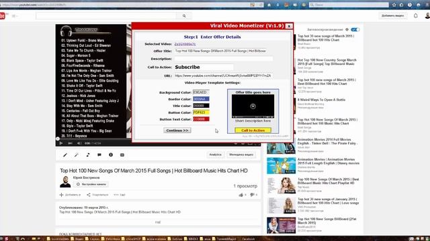Skip to next video in player

pos(70,143)
